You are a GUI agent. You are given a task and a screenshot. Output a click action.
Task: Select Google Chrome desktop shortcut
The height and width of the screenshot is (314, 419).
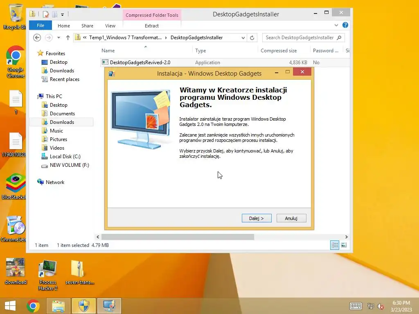click(16, 62)
